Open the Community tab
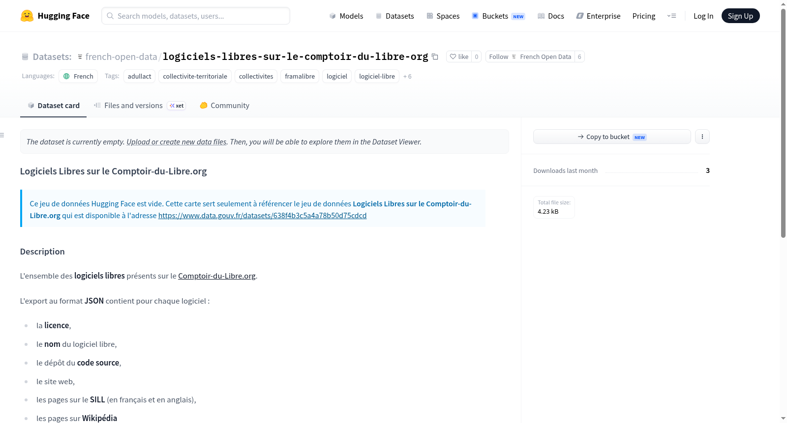The height and width of the screenshot is (423, 787). pyautogui.click(x=224, y=106)
